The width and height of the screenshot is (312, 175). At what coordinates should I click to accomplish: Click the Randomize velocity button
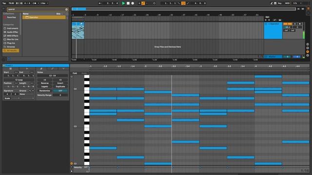coord(45,91)
